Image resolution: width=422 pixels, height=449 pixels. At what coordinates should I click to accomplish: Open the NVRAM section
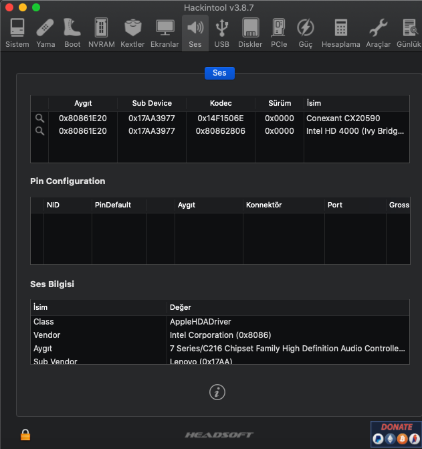click(x=102, y=33)
